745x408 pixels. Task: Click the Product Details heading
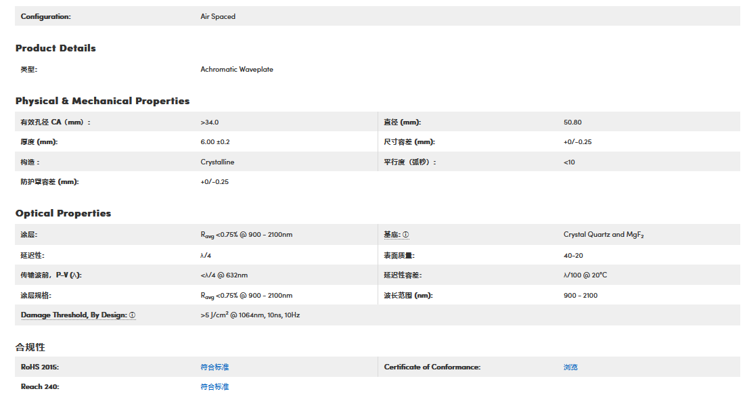click(x=55, y=48)
